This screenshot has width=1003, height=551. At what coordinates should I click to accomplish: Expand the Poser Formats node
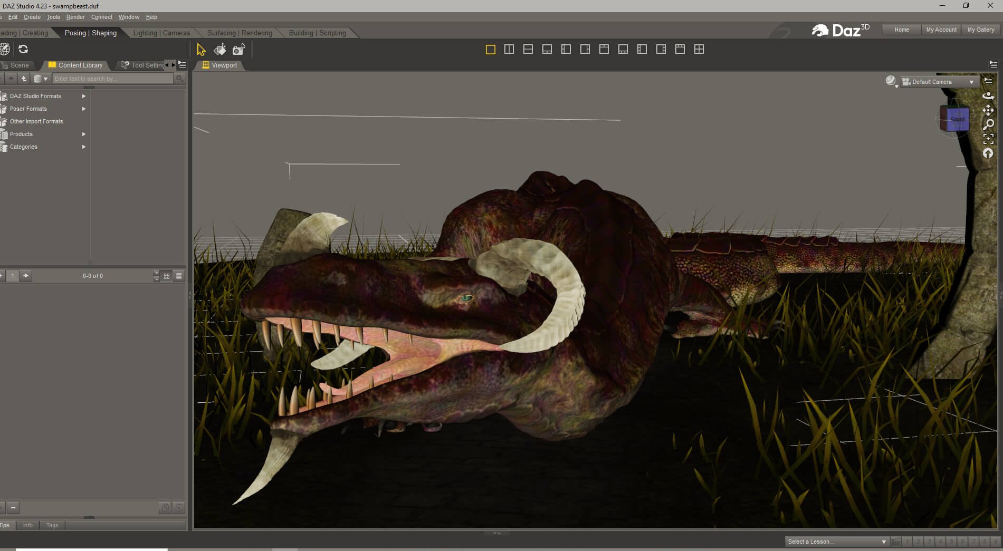point(84,109)
